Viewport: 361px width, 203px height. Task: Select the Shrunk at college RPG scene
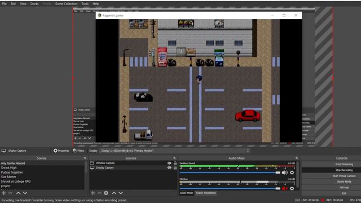click(42, 182)
